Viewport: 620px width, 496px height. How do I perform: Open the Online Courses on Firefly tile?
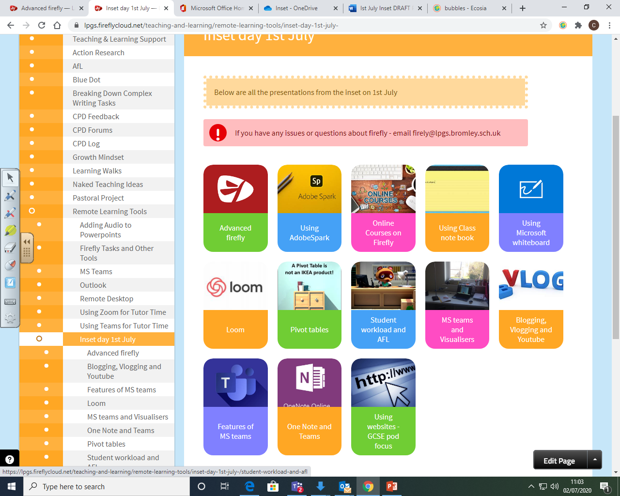pos(383,208)
